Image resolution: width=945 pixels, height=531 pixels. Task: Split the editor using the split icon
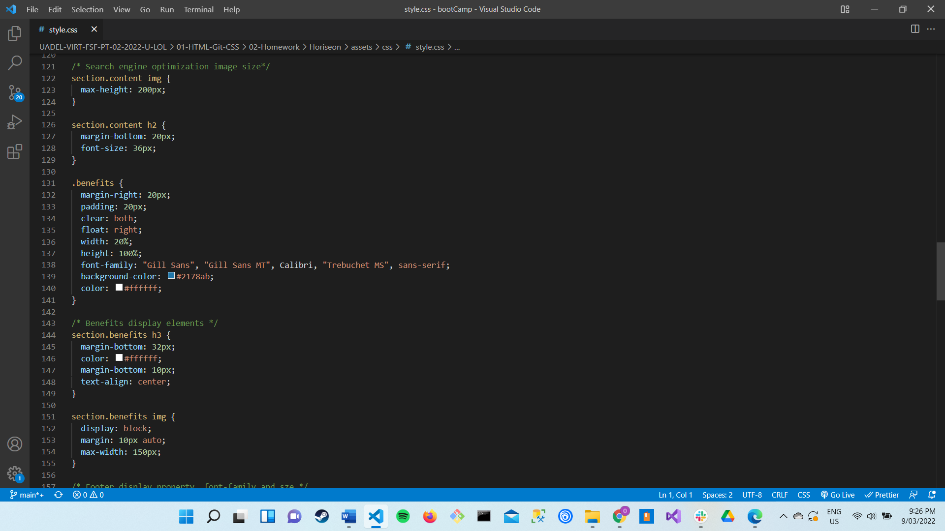[915, 29]
